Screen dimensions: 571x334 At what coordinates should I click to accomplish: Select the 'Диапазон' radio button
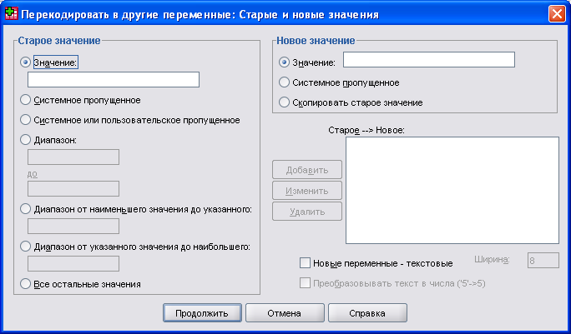pyautogui.click(x=25, y=140)
